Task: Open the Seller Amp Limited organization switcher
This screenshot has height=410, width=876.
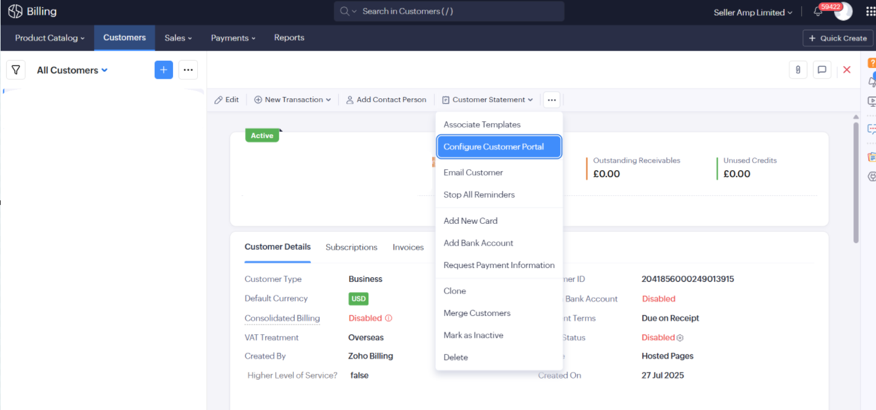Action: [753, 13]
